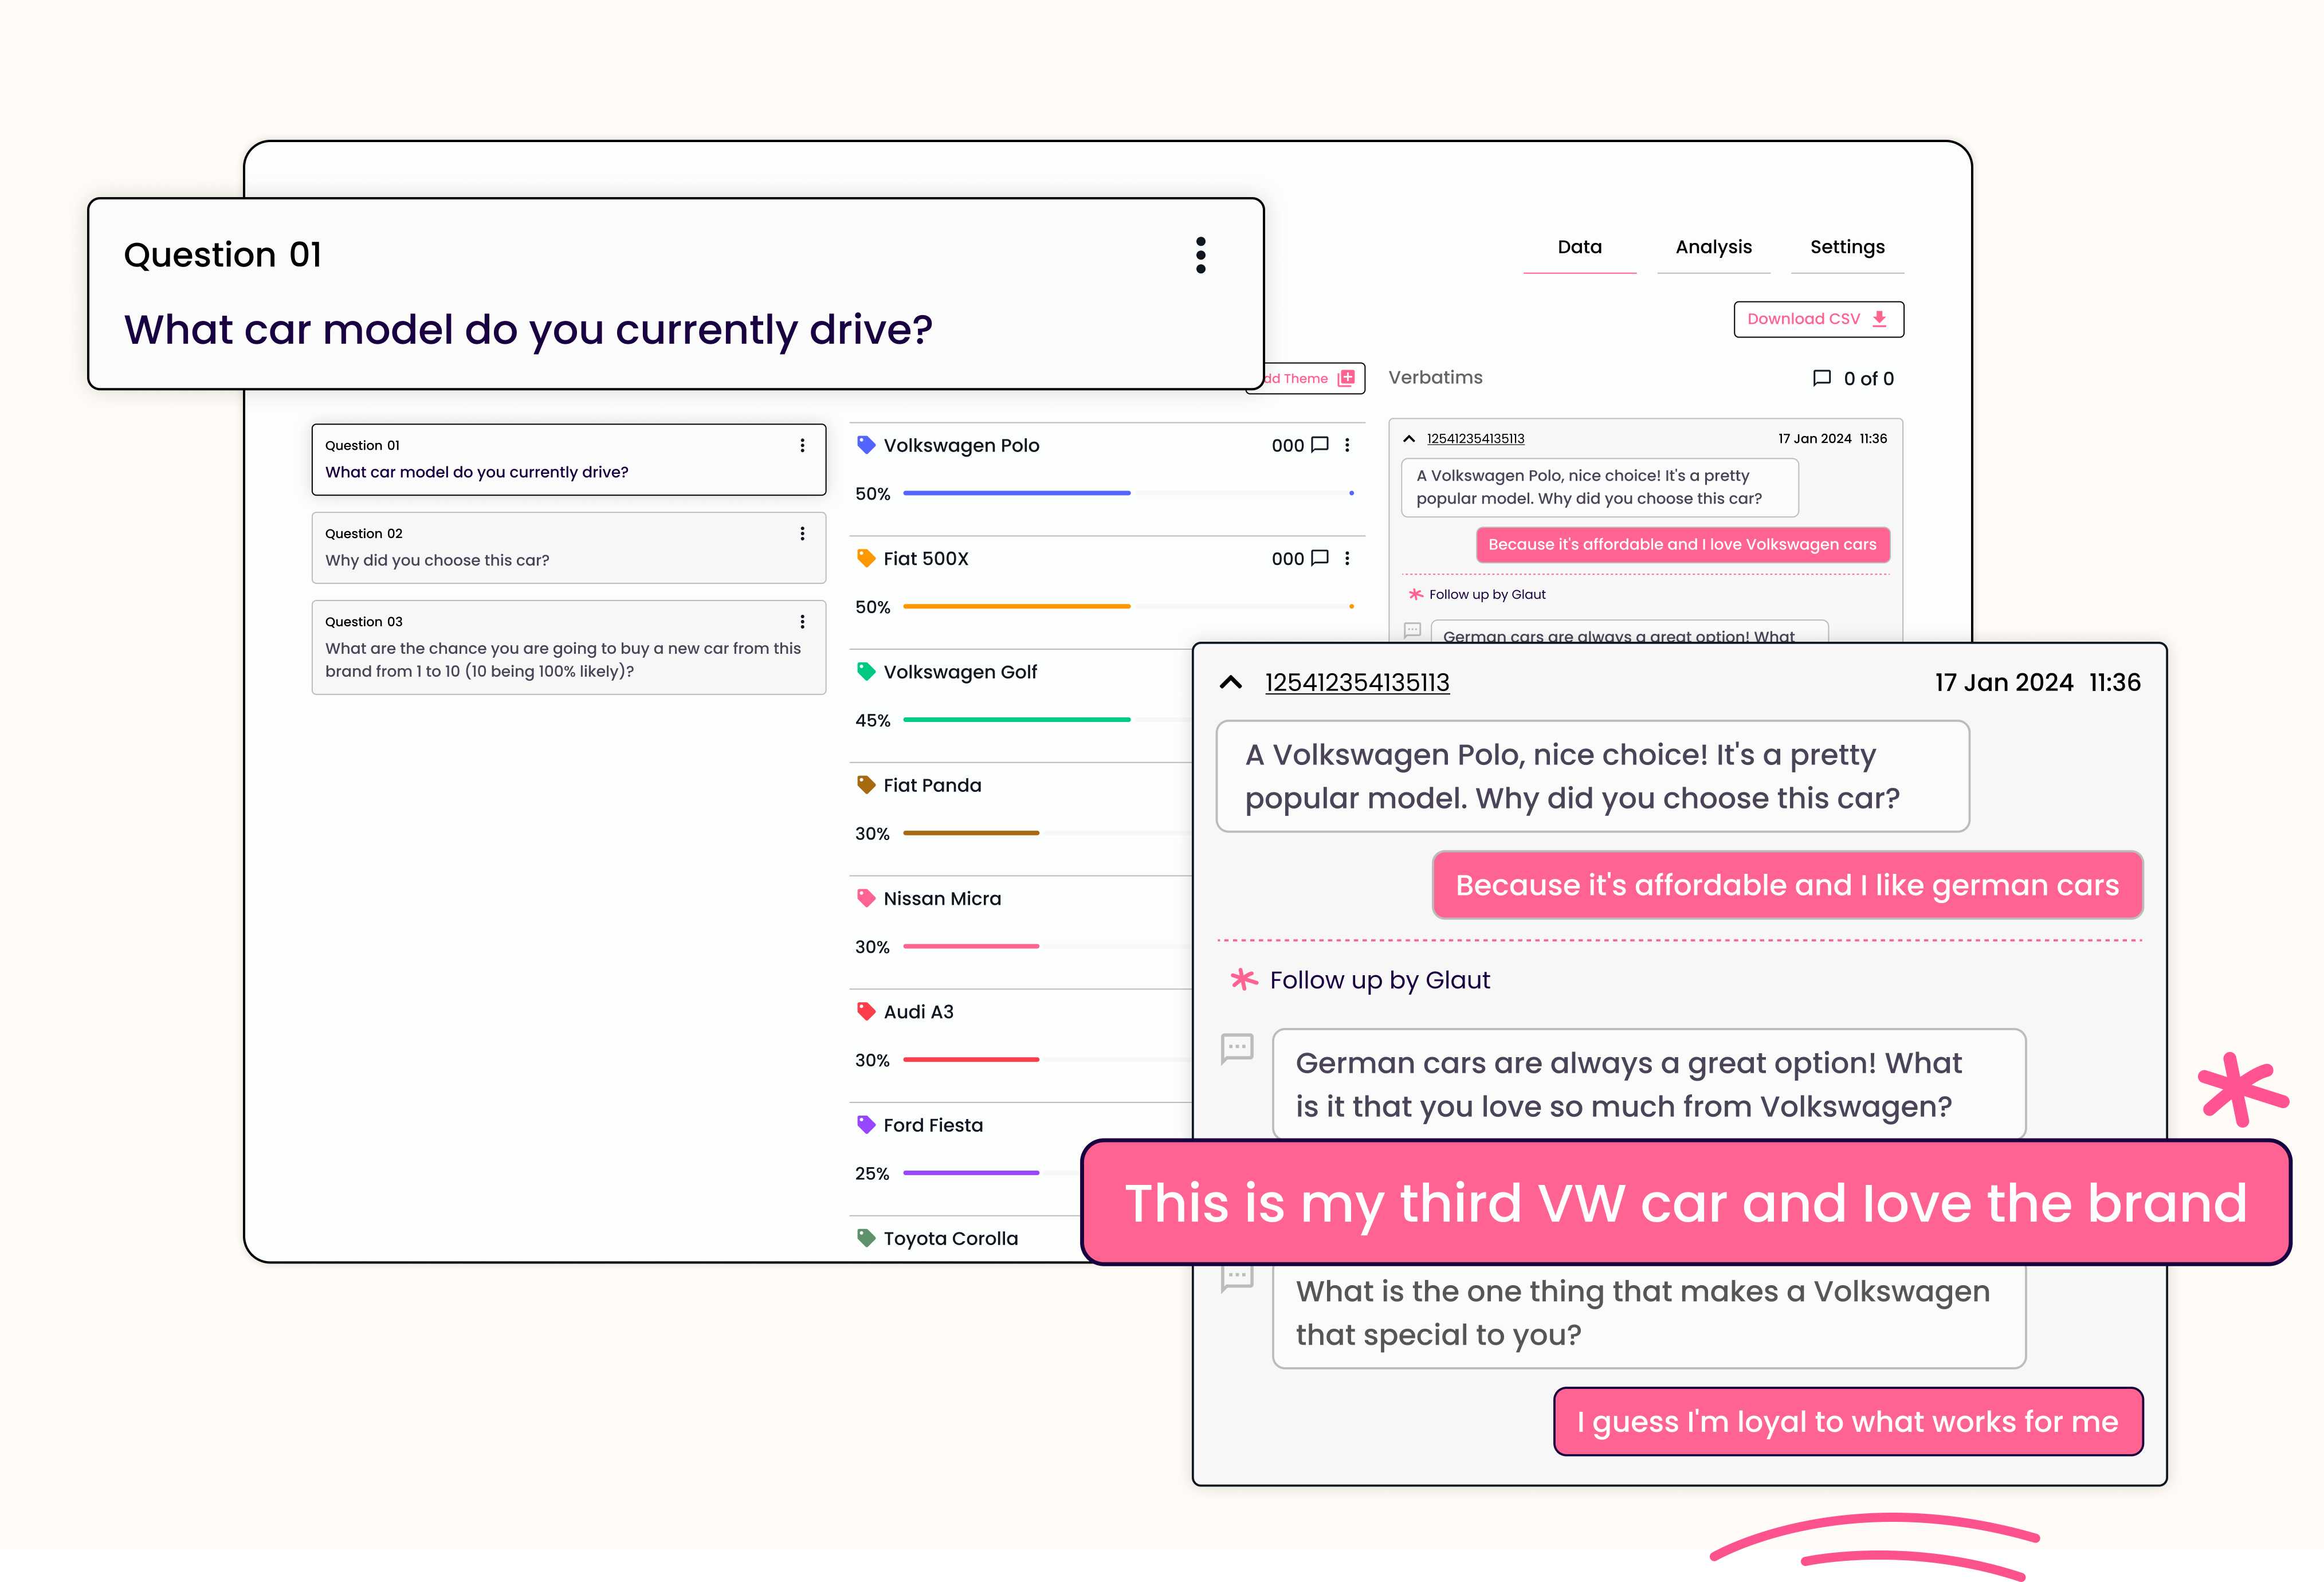Click the Volkswagen Golf 45% progress bar

pos(1047,719)
